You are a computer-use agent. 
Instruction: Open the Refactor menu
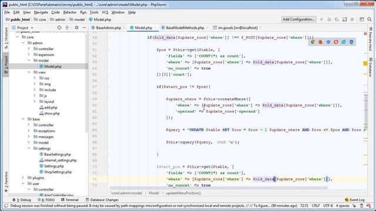coord(70,12)
